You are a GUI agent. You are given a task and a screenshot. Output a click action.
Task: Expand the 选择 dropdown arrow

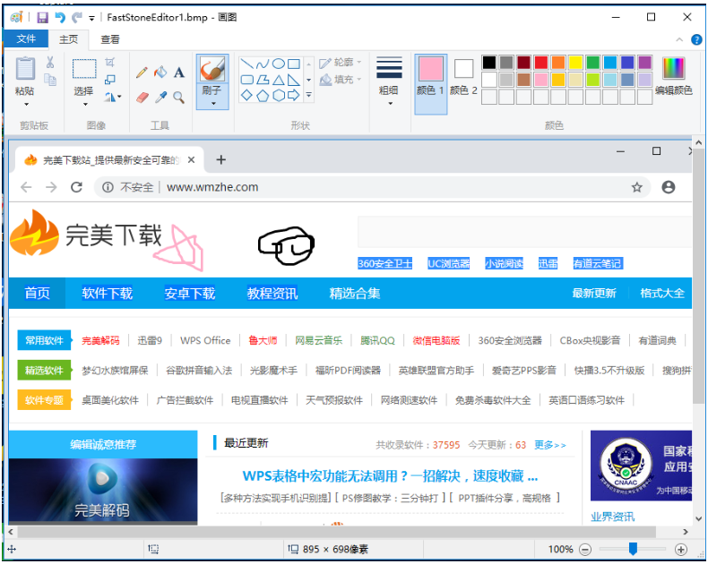[x=85, y=104]
